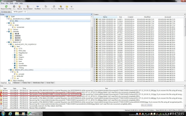Toggle checkbox for Photo folder

15,59
